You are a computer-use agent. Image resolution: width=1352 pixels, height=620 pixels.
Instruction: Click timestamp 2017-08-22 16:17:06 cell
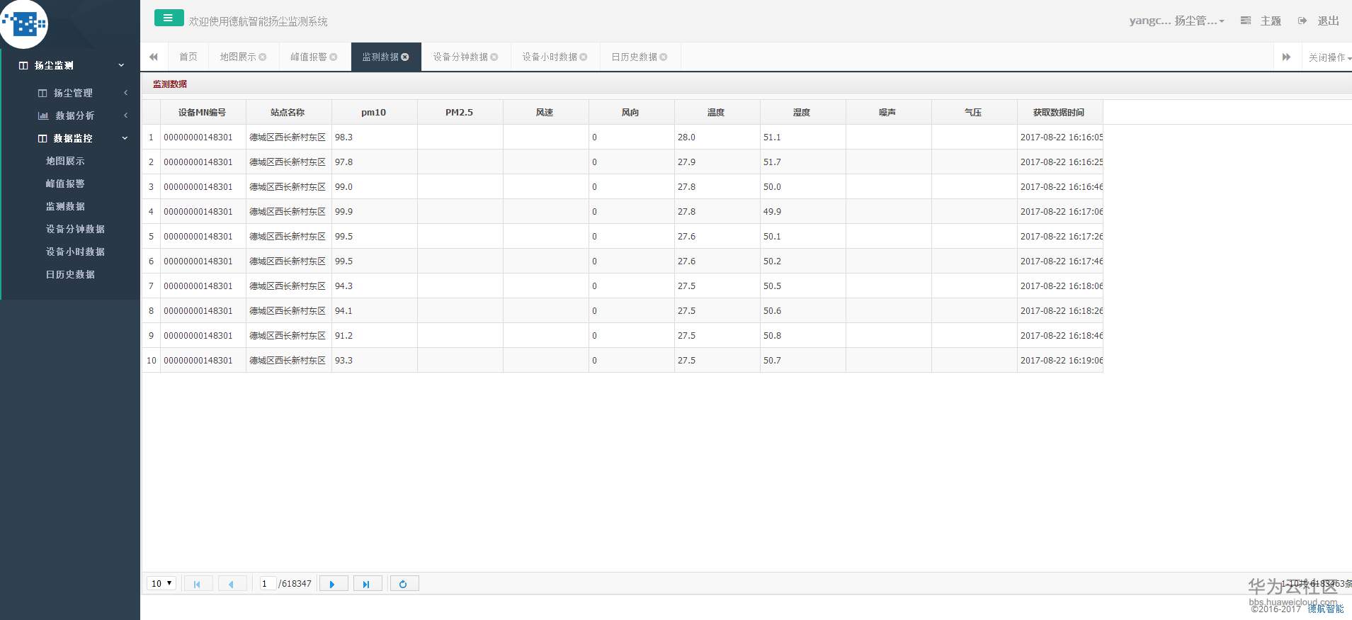click(x=1060, y=212)
